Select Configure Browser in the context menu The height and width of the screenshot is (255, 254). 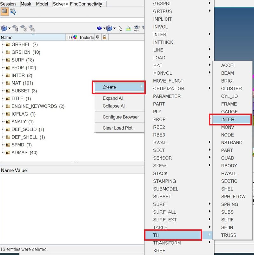click(x=119, y=117)
